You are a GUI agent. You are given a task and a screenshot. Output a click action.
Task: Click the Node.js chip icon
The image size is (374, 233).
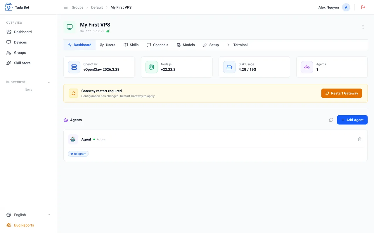[152, 67]
